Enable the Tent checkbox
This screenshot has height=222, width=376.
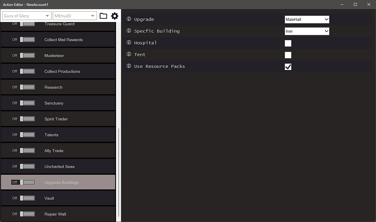(x=288, y=55)
